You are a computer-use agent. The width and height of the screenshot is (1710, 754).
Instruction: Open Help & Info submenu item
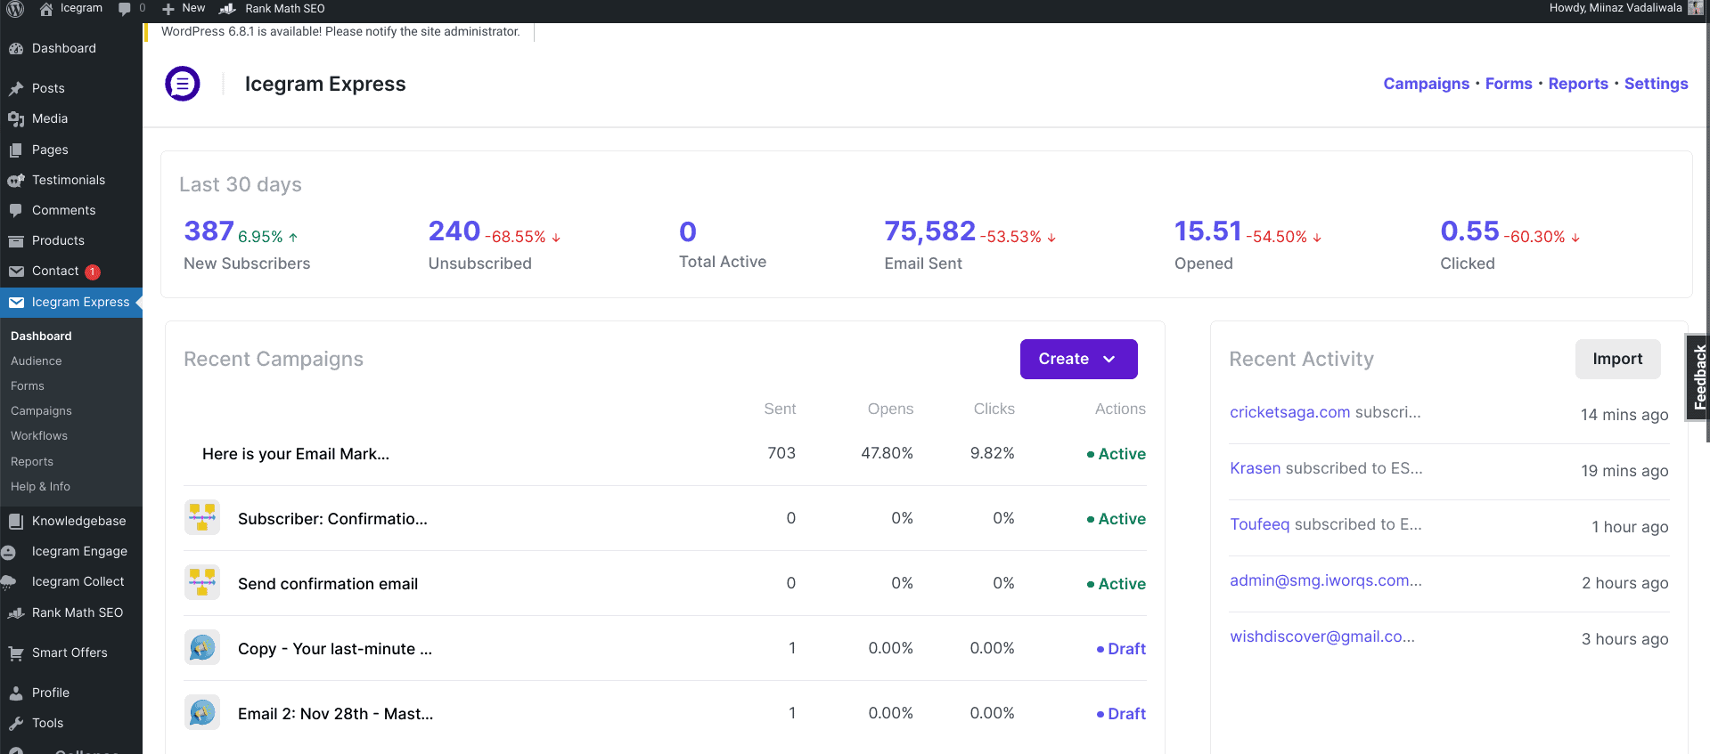[40, 487]
